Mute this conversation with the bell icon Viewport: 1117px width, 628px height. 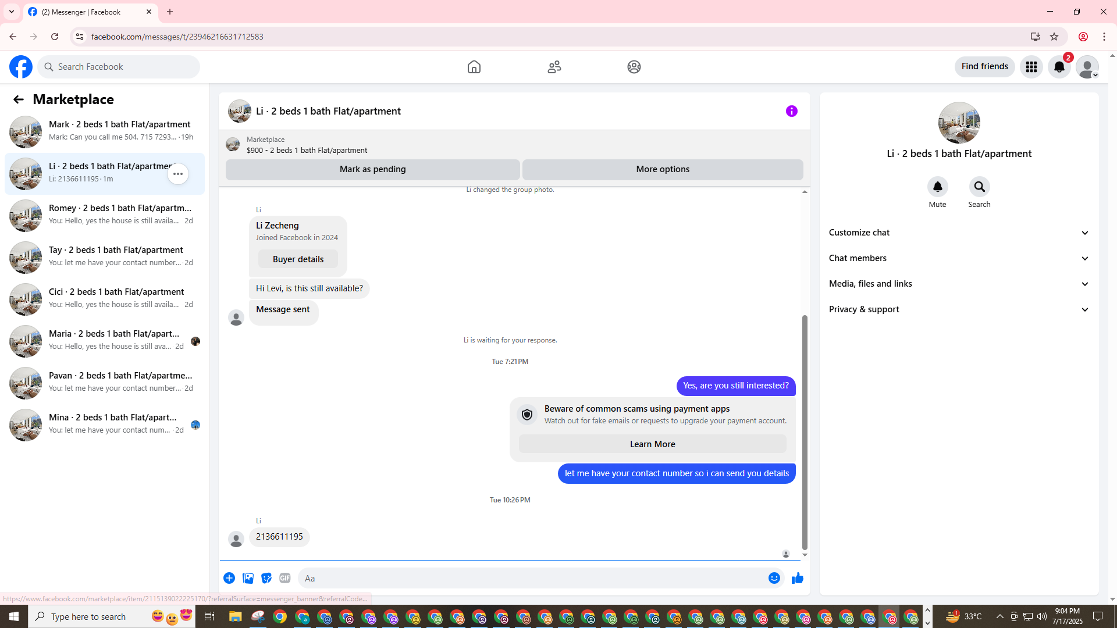tap(938, 187)
